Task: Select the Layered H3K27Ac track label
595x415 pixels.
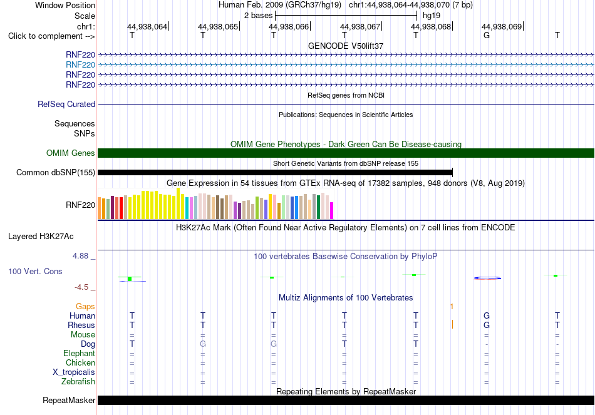Action: pos(41,237)
